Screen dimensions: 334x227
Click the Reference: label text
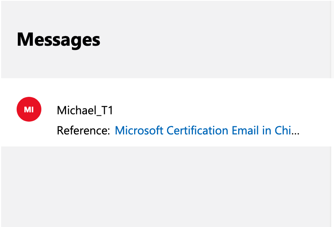83,131
